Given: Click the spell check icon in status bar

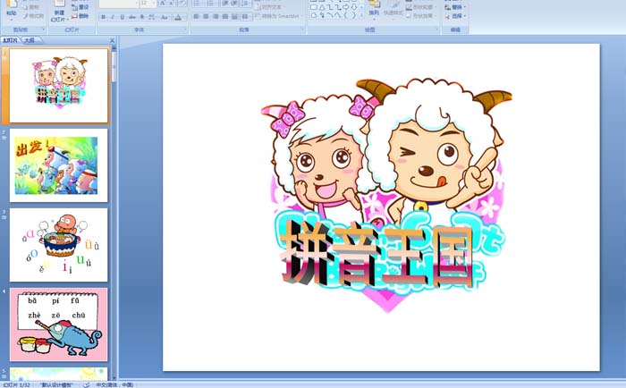Looking at the screenshot, I should click(x=86, y=384).
